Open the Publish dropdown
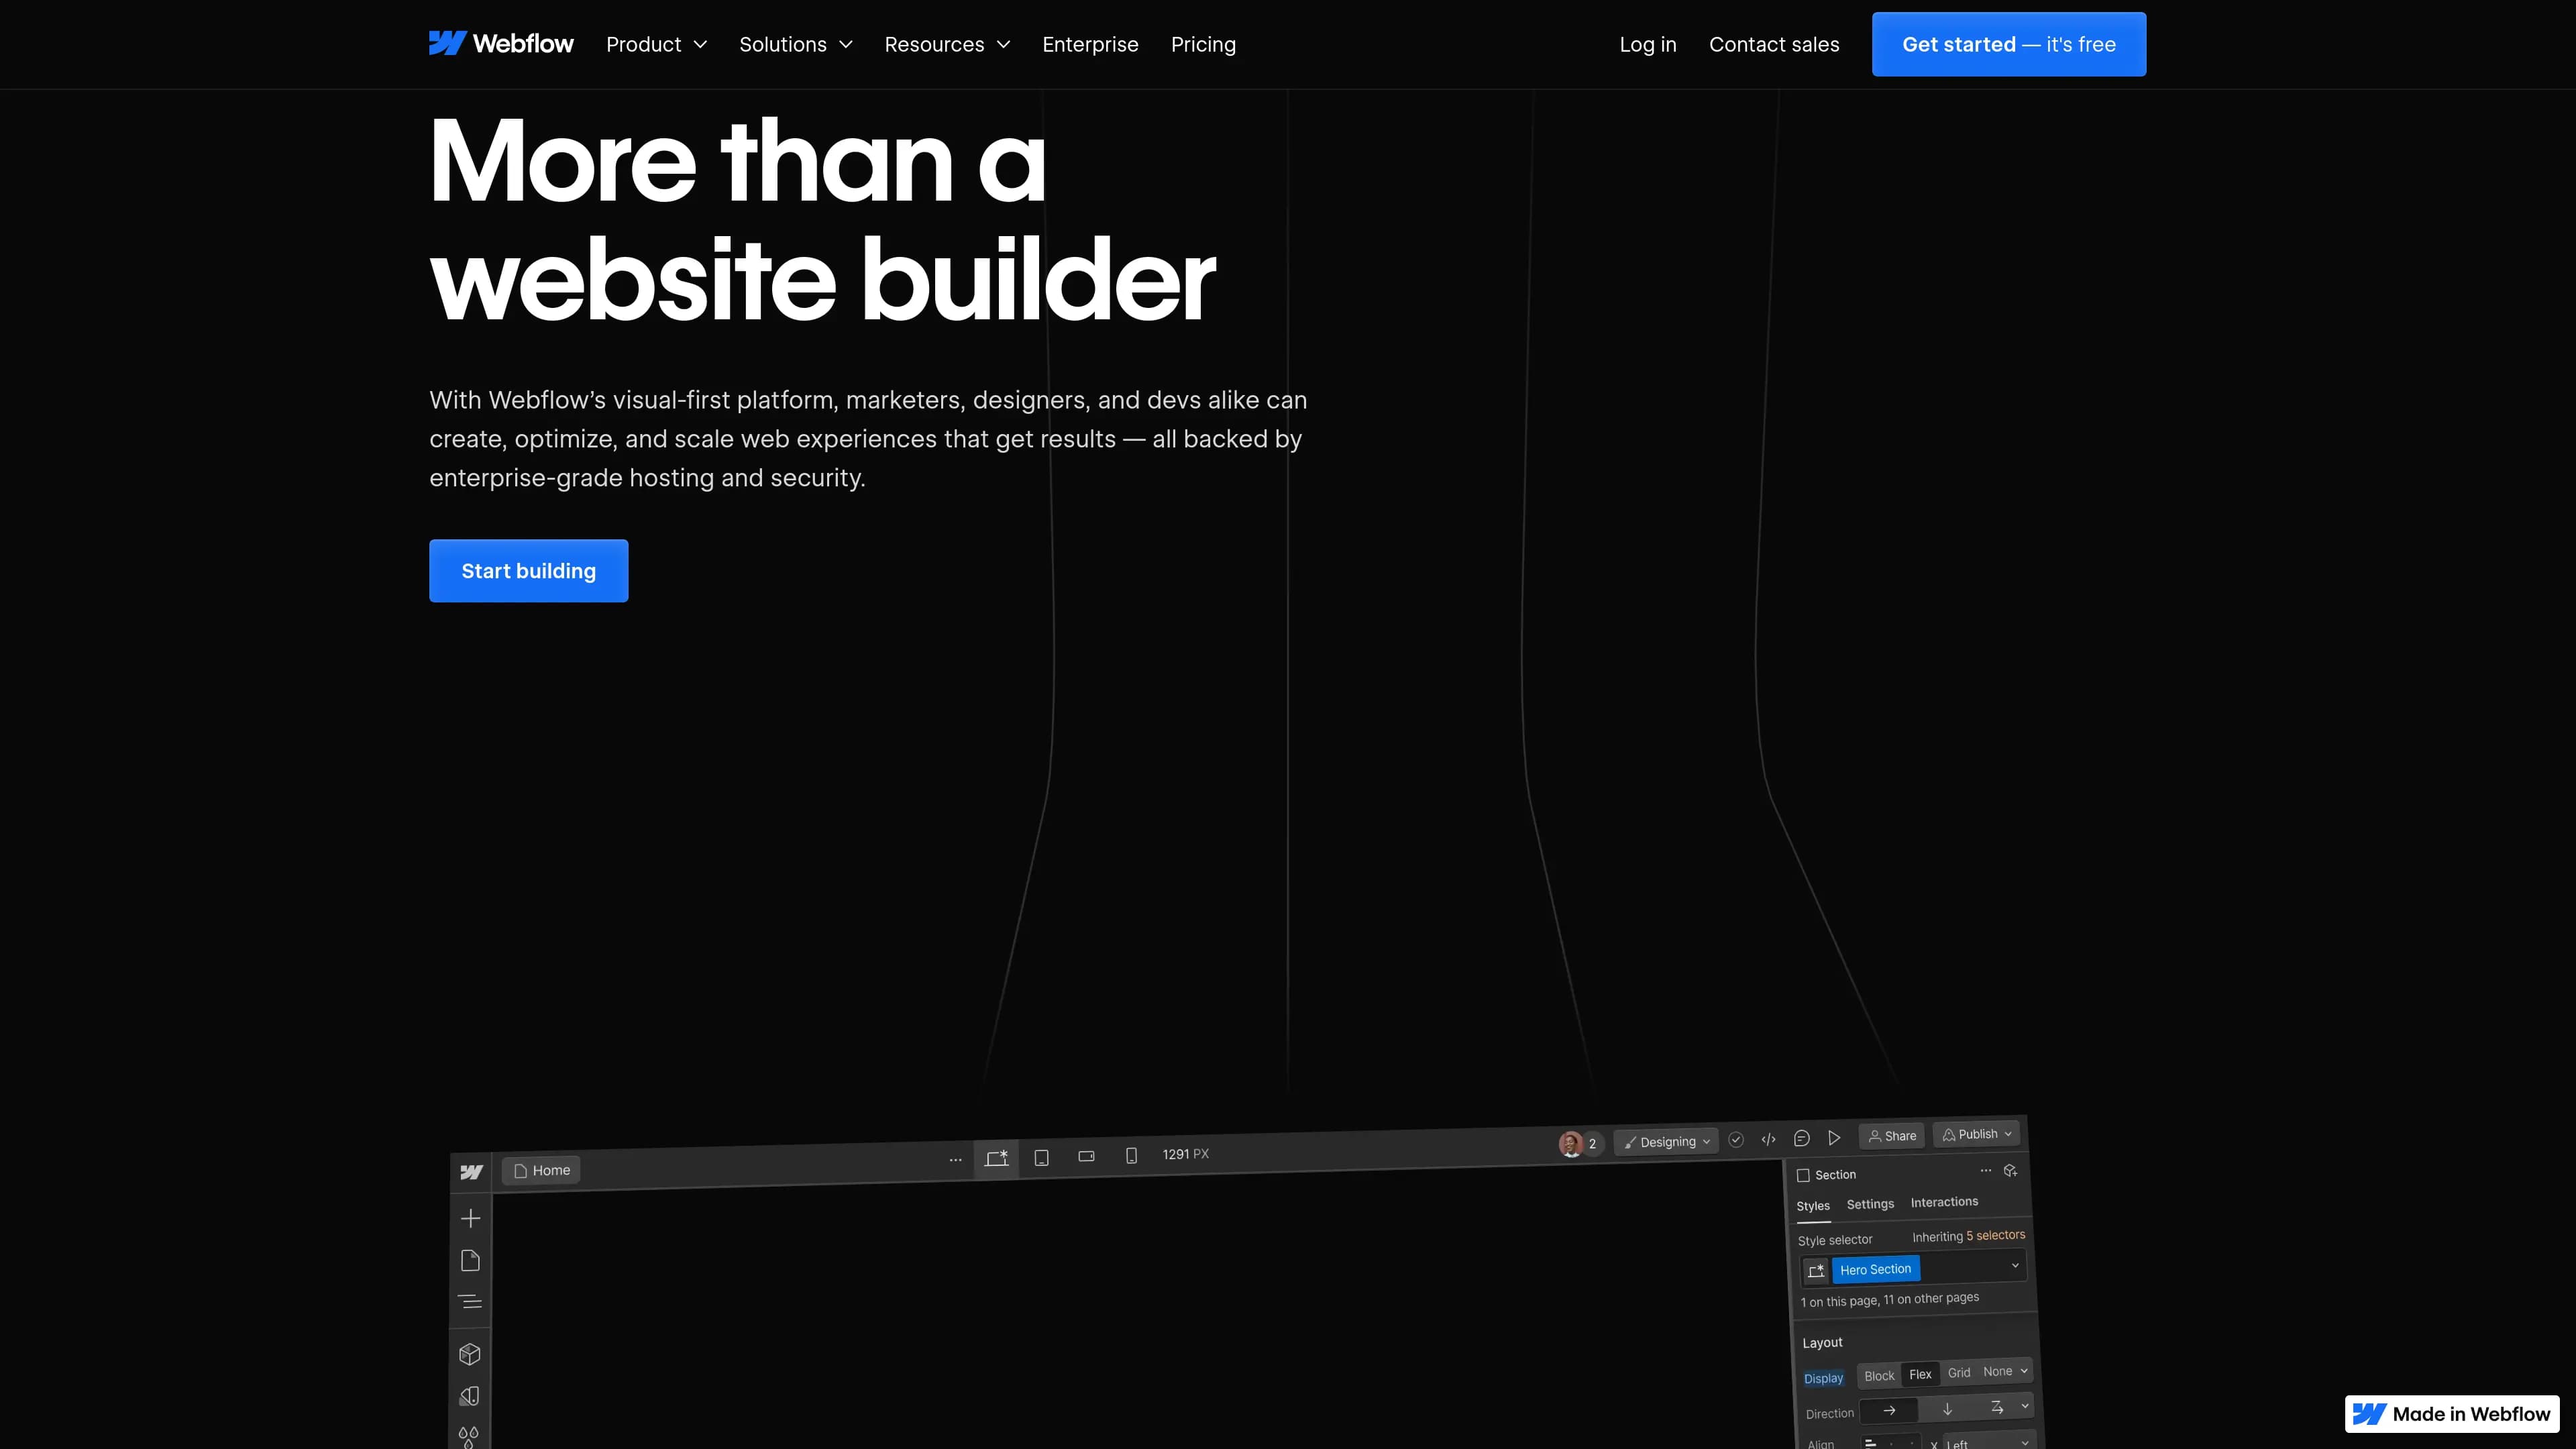The height and width of the screenshot is (1449, 2576). pos(1976,1134)
